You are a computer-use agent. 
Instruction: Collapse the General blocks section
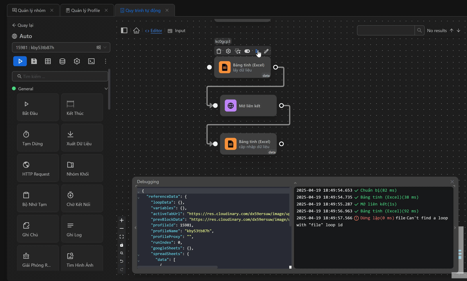[x=106, y=89]
